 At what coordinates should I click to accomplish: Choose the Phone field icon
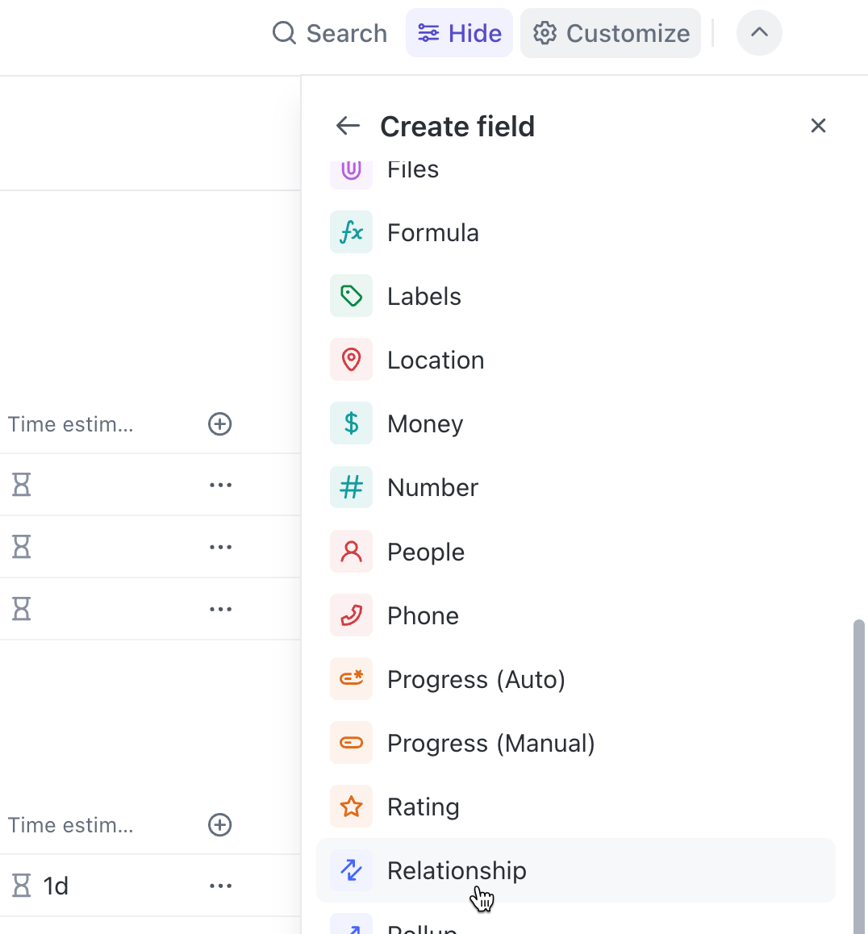point(351,615)
